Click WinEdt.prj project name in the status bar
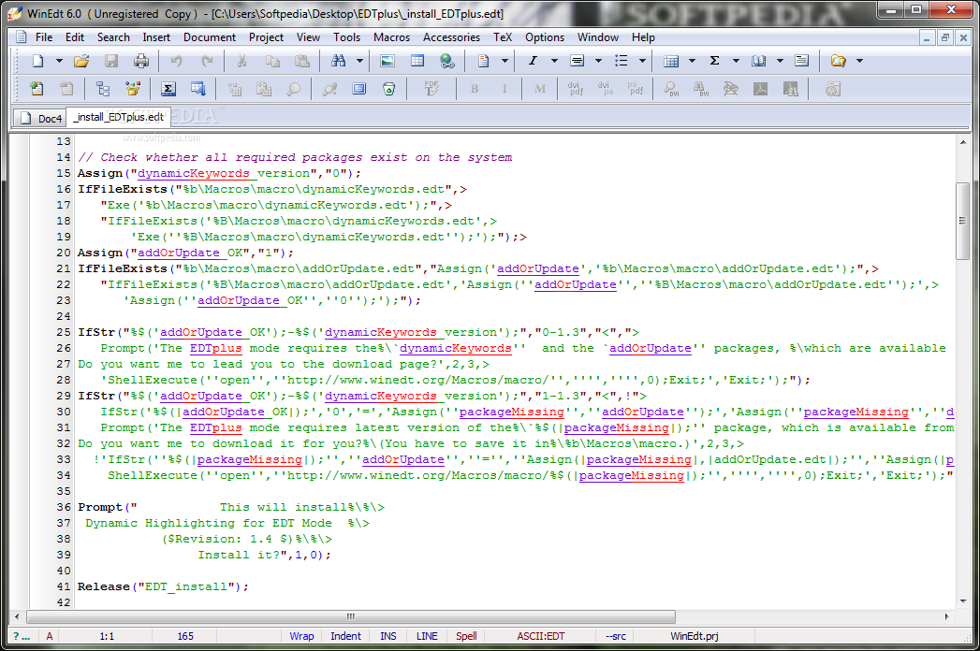The width and height of the screenshot is (980, 651). coord(695,636)
